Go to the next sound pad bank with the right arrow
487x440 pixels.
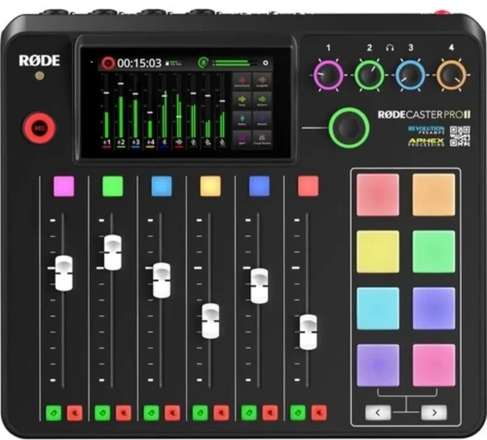[x=434, y=413]
